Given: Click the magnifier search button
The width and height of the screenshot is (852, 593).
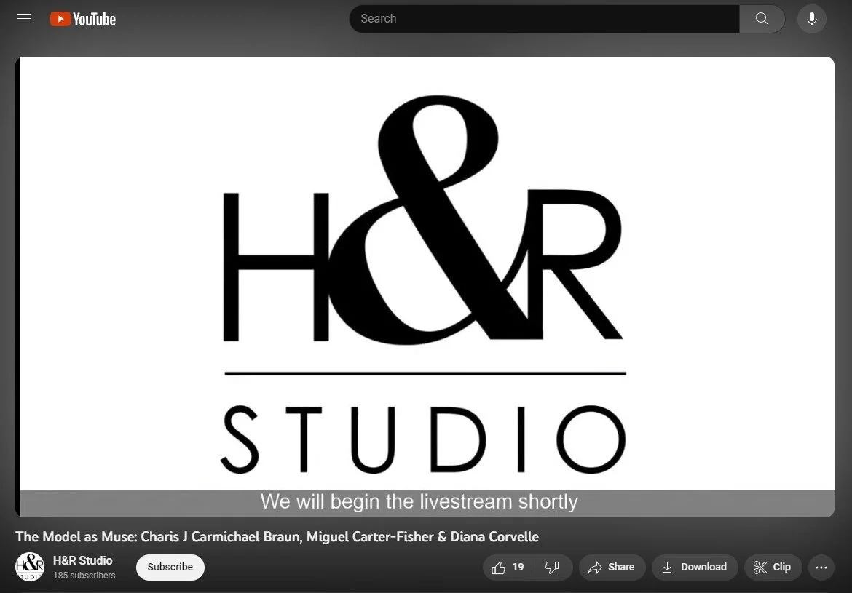Looking at the screenshot, I should pos(762,18).
